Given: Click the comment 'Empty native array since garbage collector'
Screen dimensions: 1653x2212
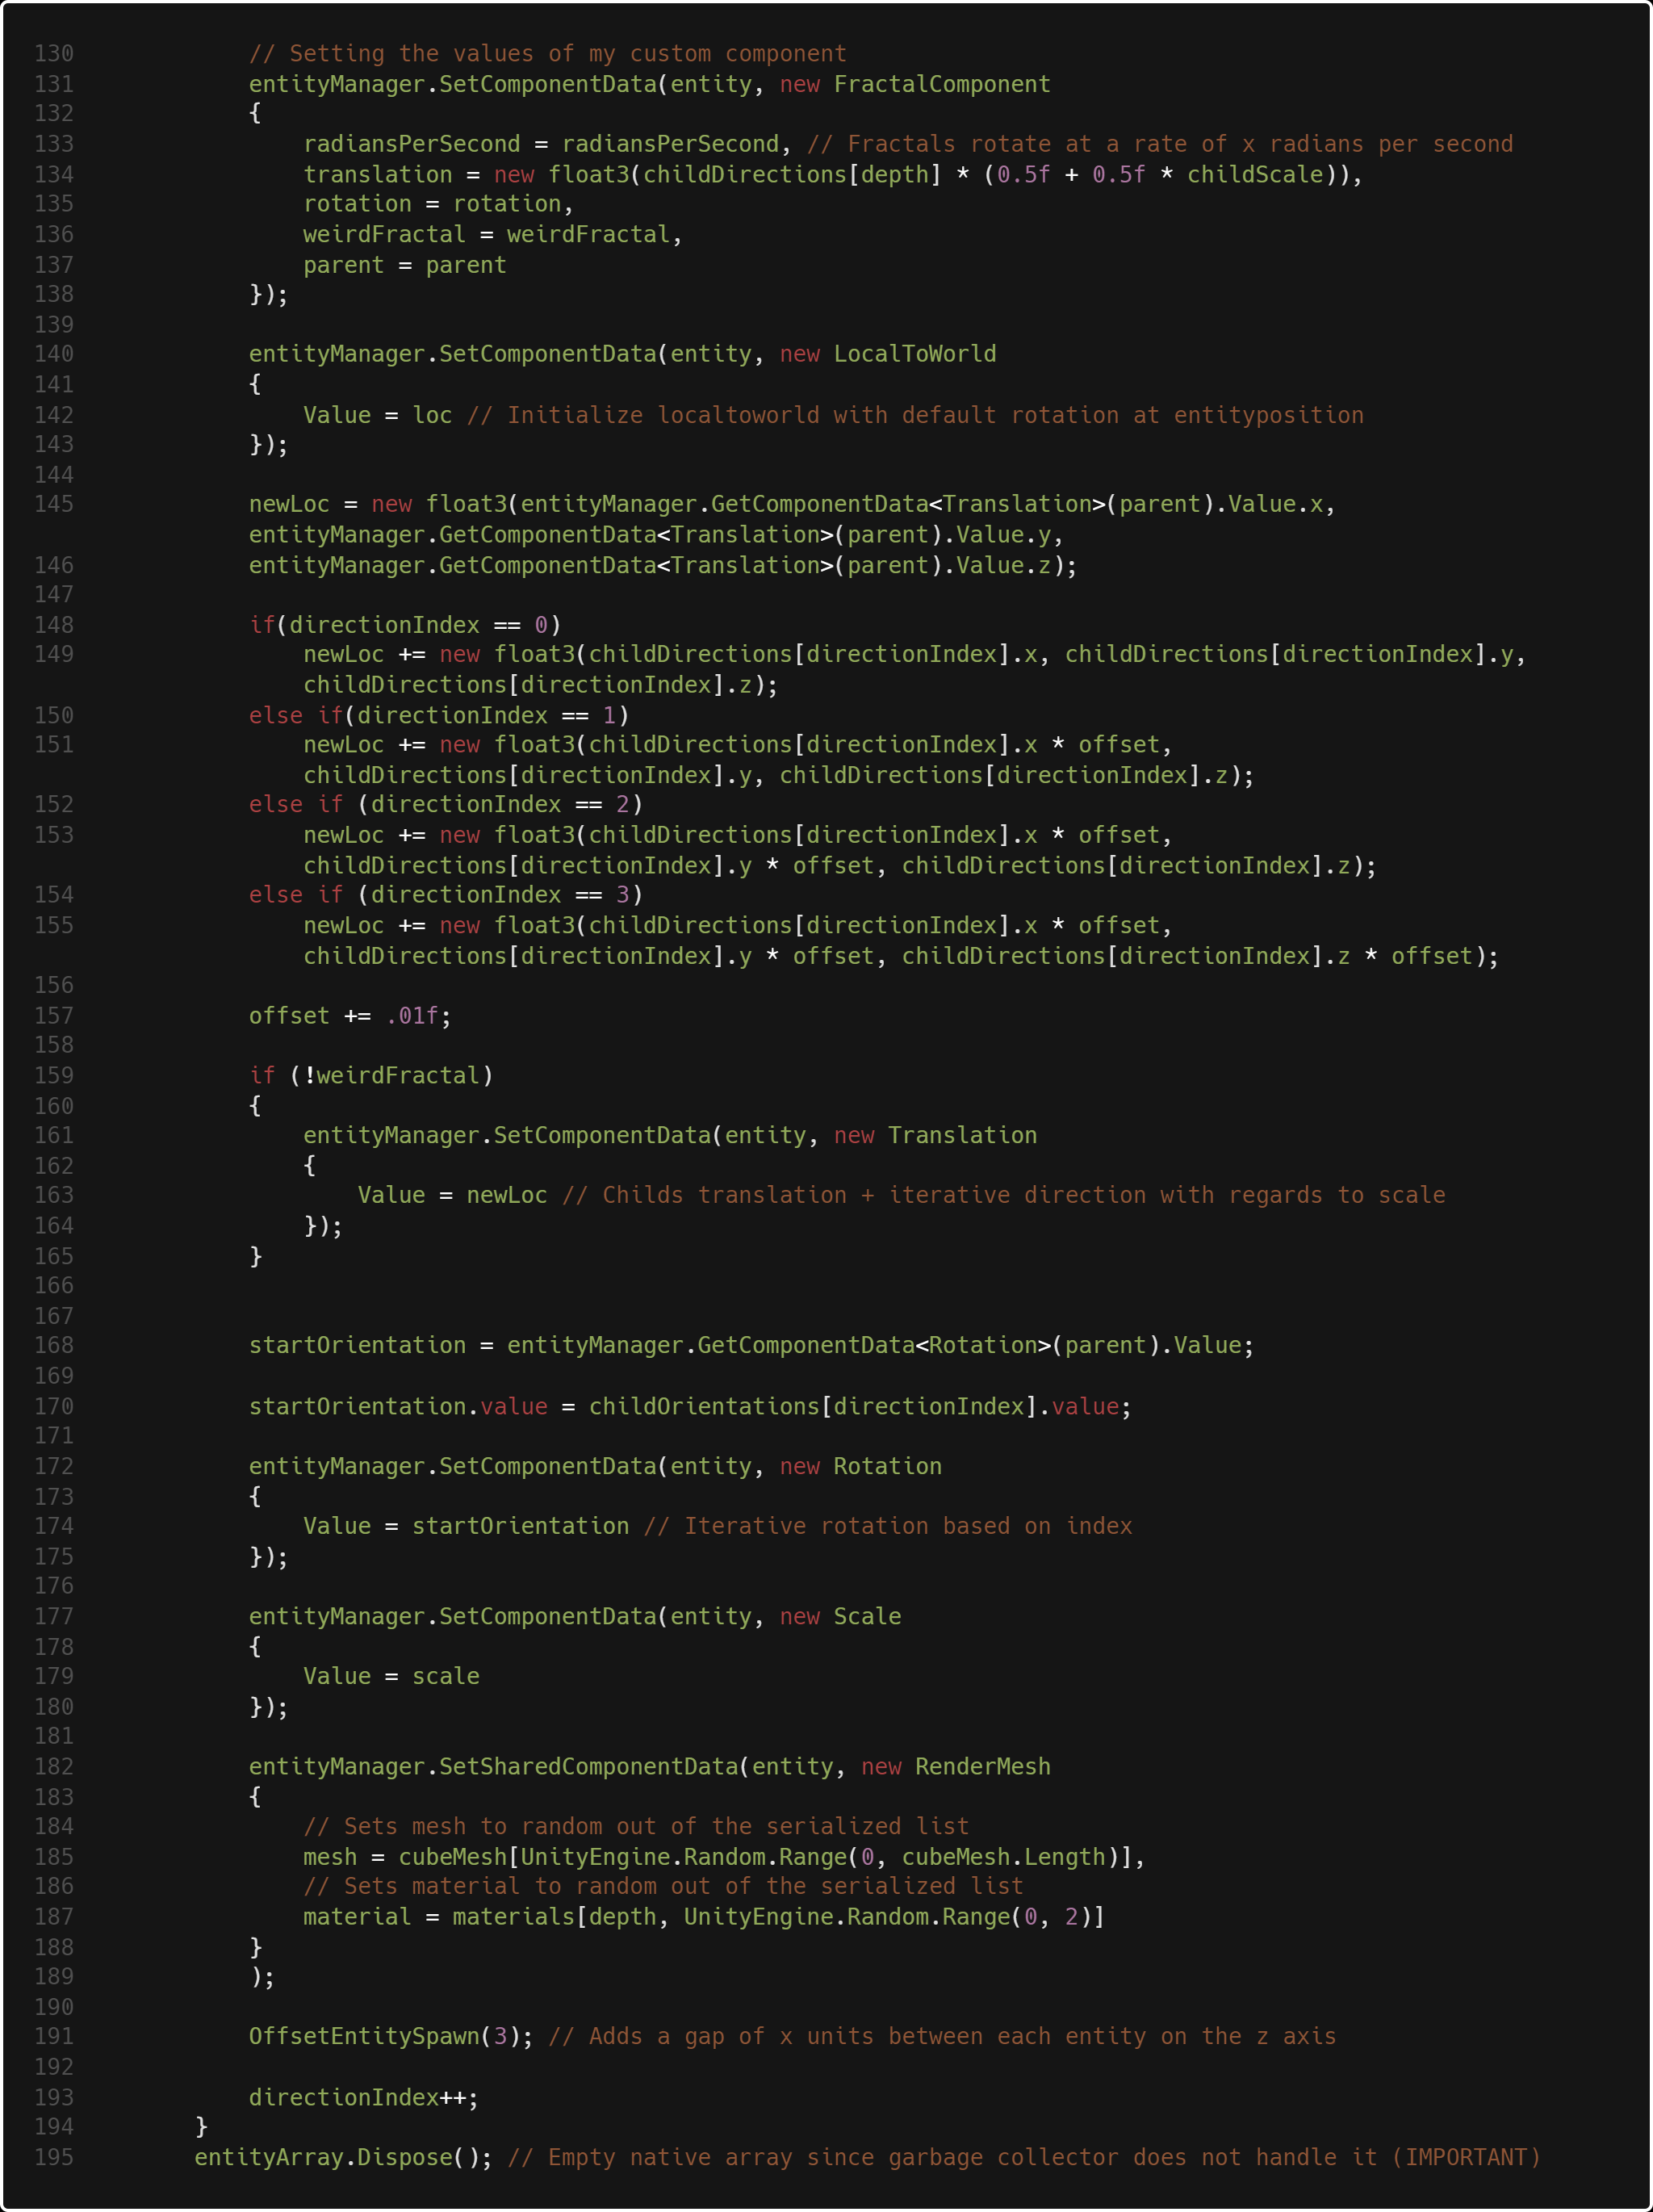Looking at the screenshot, I should tap(833, 2157).
